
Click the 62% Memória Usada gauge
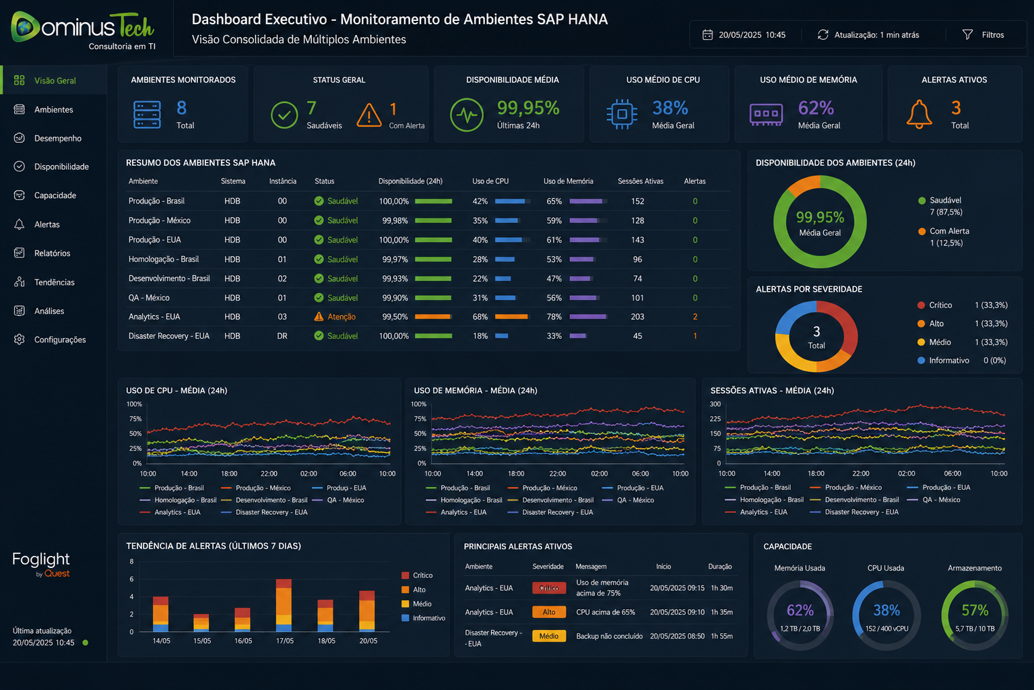click(800, 615)
